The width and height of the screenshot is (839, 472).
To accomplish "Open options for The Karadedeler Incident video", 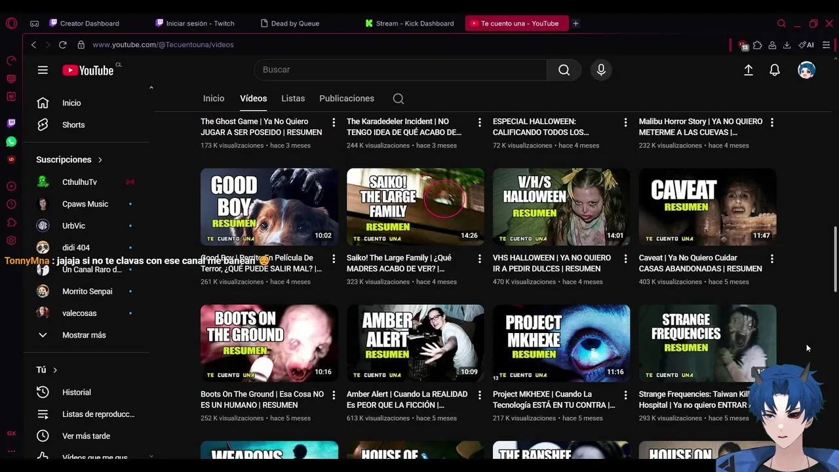I will click(x=480, y=123).
